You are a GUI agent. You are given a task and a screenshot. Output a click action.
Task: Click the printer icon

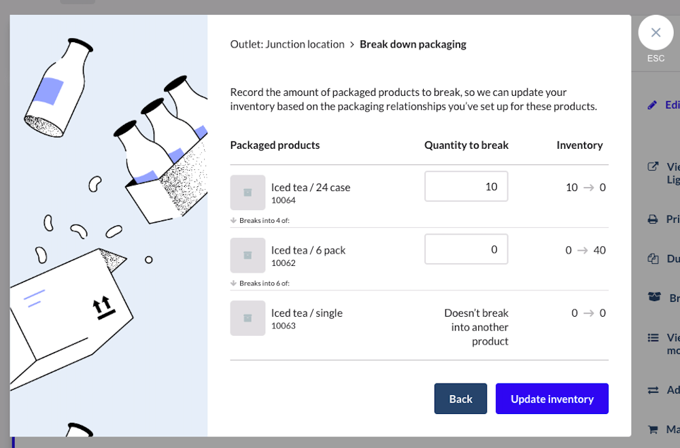coord(653,219)
